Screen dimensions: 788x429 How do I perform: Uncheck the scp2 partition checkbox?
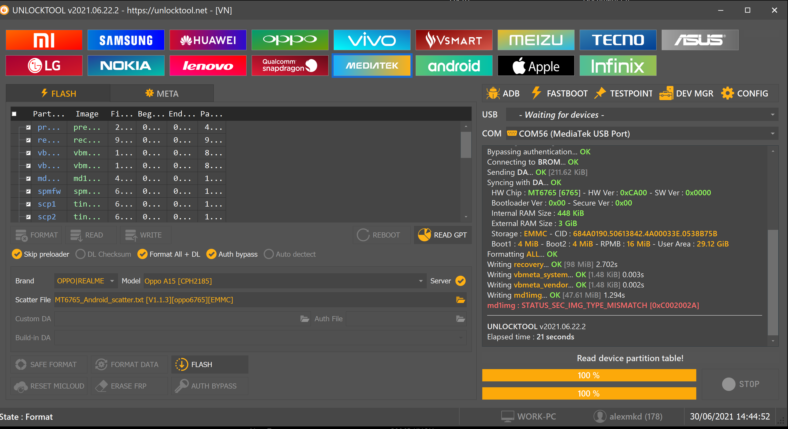pyautogui.click(x=28, y=217)
